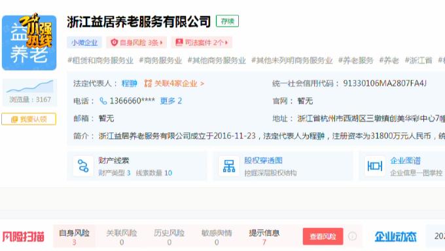The width and height of the screenshot is (445, 251).
Task: Select the company address text
Action: click(x=371, y=119)
